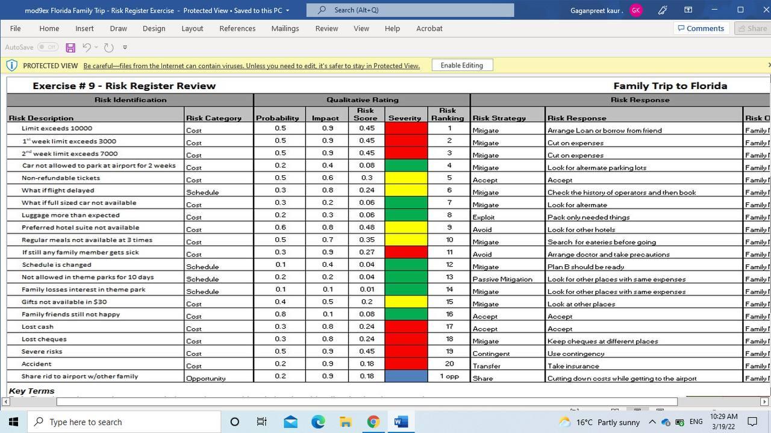Click red severity cell for Limit exceeds 10000
The image size is (771, 433).
[x=405, y=128]
